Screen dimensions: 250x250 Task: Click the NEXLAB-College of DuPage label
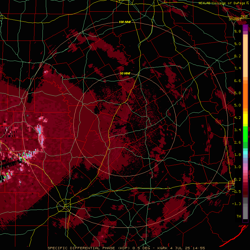pos(222,3)
